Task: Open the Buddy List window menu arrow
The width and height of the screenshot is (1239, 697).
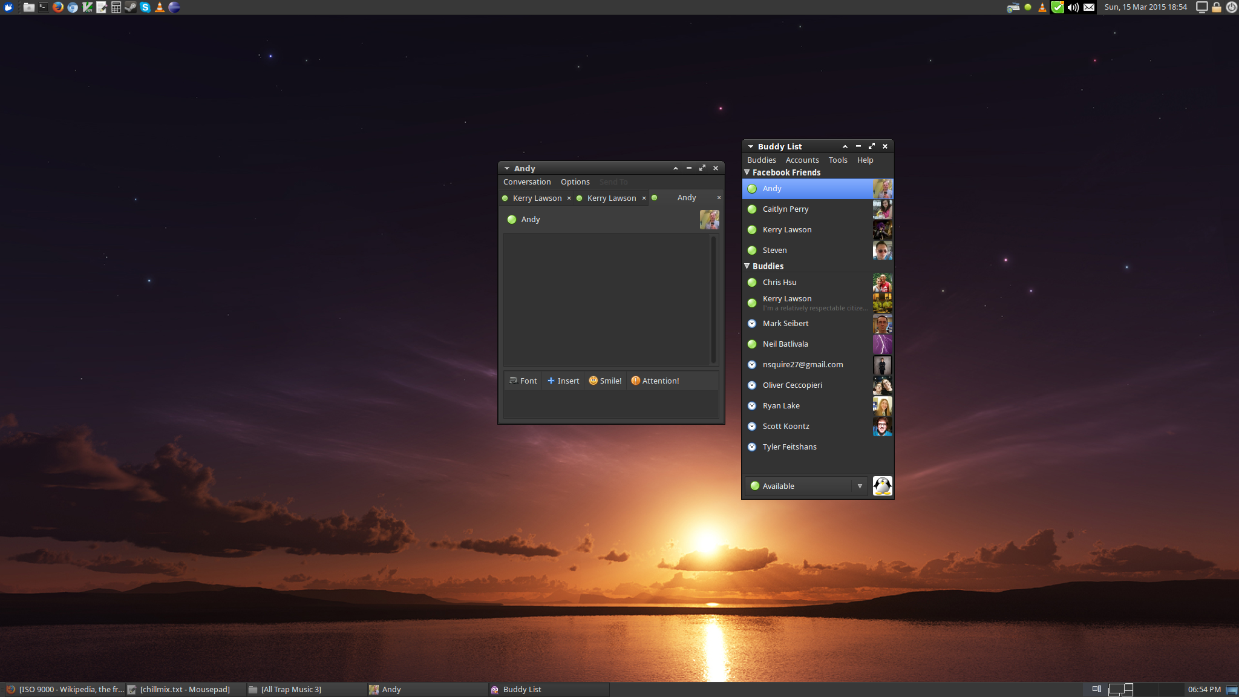Action: 751,146
